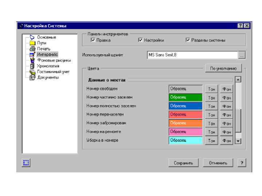The width and height of the screenshot is (262, 196).
Task: Open font picker with the ellipsis button
Action: 242,55
